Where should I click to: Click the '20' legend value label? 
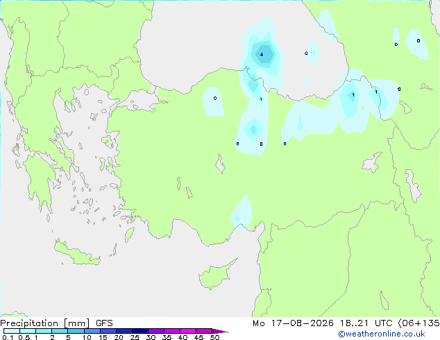click(x=119, y=337)
